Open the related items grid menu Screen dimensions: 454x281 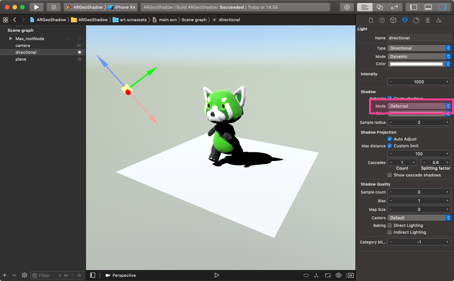[x=6, y=20]
